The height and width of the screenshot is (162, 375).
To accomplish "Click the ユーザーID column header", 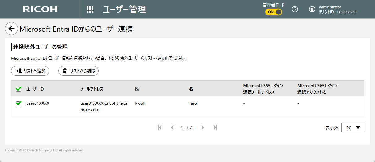I will pos(35,89).
